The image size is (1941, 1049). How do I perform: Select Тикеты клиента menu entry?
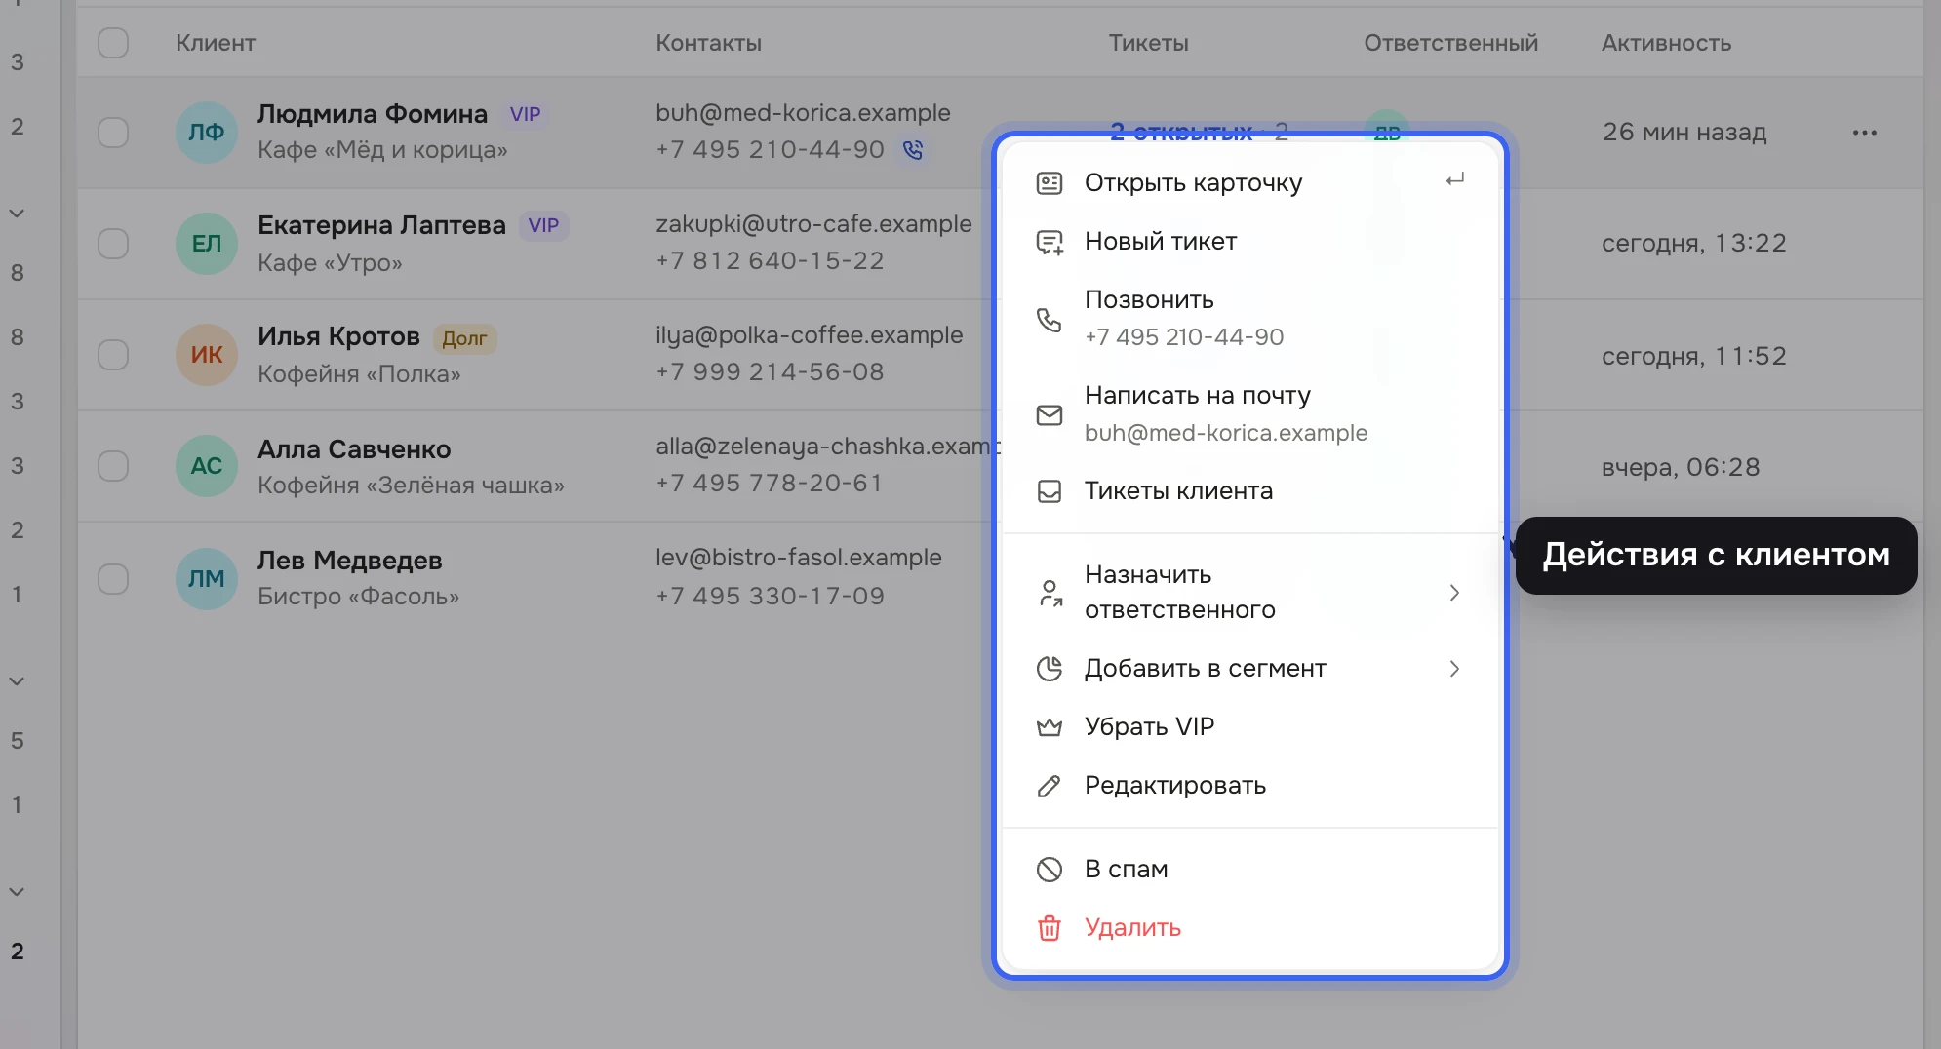1250,491
